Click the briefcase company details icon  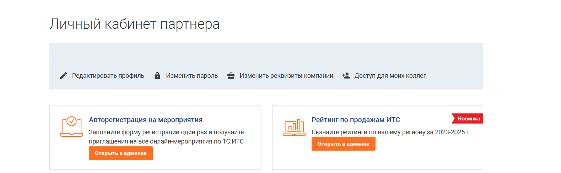click(x=231, y=76)
